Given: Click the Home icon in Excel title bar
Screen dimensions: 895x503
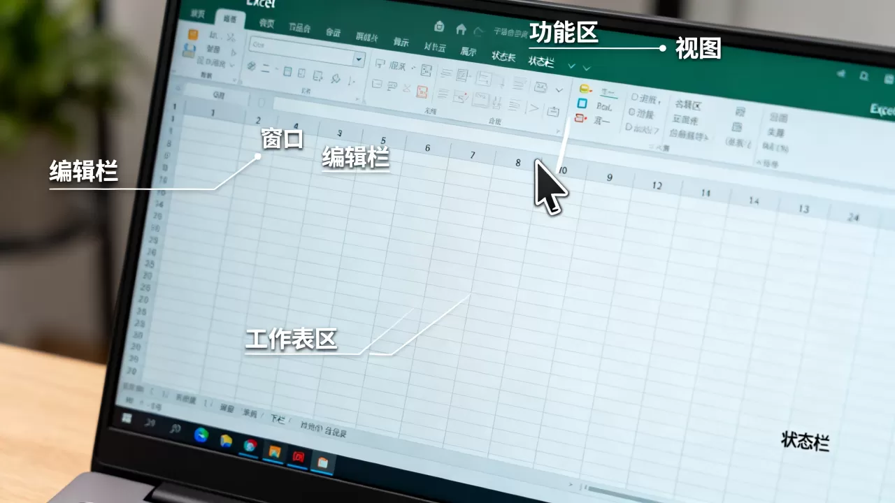Looking at the screenshot, I should click(x=461, y=29).
